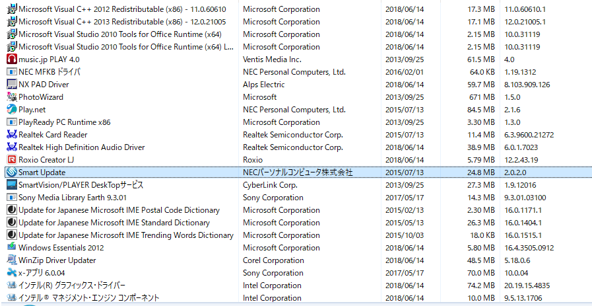The height and width of the screenshot is (306, 592).
Task: Click install date 2015/02/13
Action: (405, 210)
